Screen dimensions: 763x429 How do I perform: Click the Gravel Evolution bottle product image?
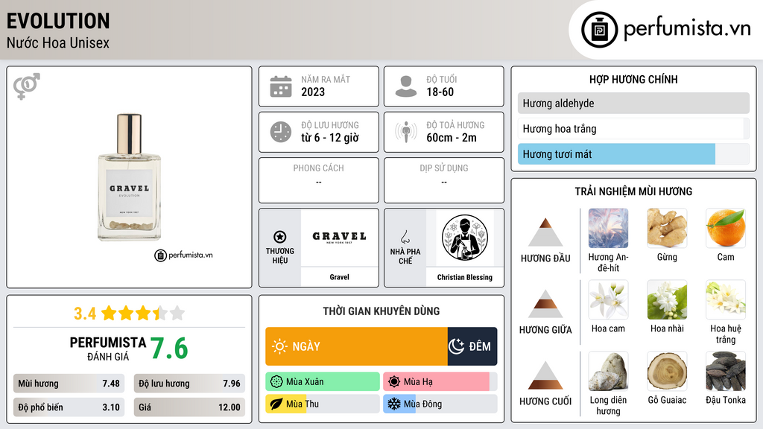130,177
